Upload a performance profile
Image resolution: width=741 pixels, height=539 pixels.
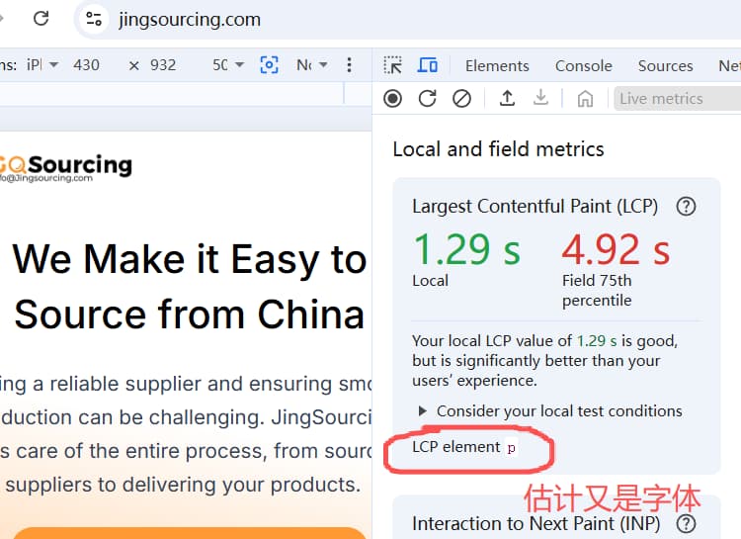click(x=507, y=98)
